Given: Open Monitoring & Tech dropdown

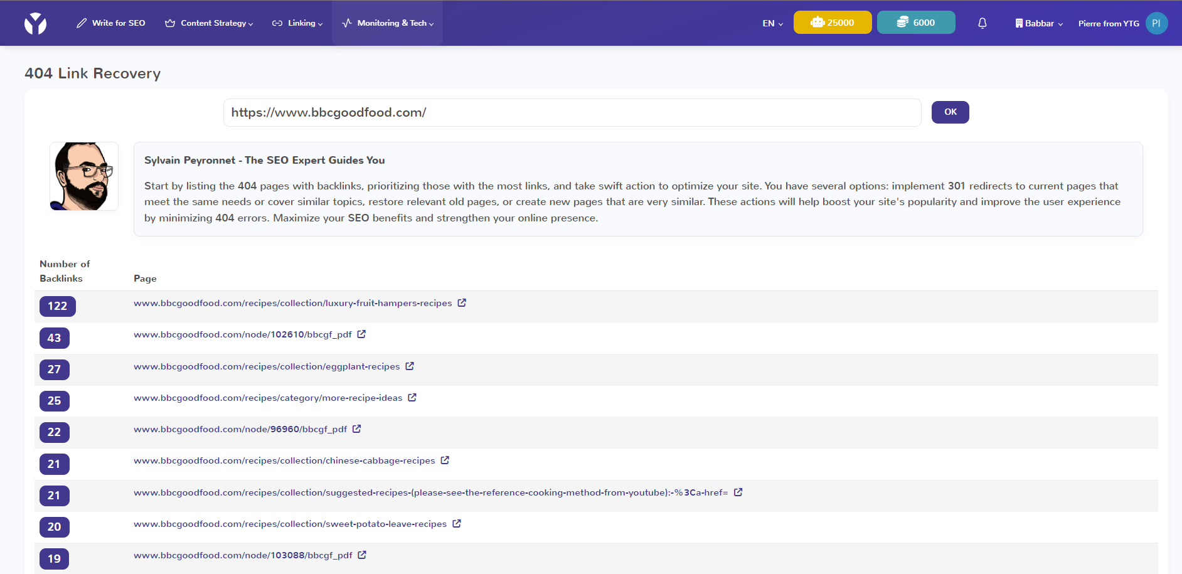Looking at the screenshot, I should pyautogui.click(x=388, y=23).
